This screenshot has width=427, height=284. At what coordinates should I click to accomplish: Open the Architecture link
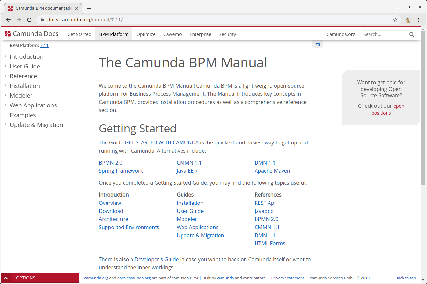[x=113, y=219]
